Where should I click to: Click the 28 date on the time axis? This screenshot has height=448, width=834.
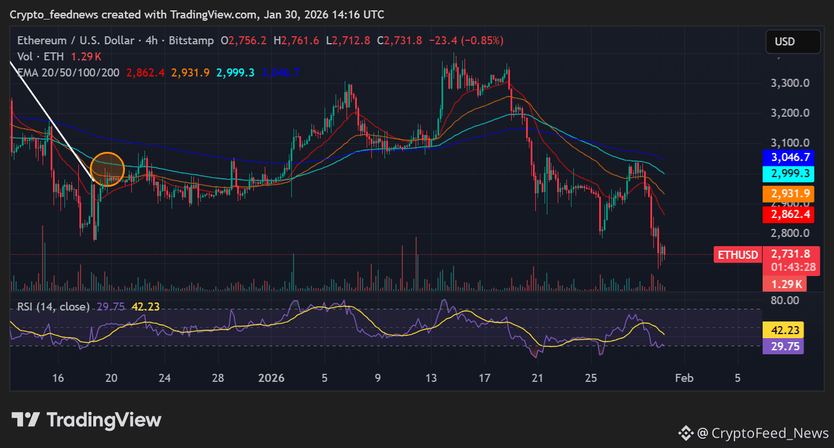click(218, 378)
